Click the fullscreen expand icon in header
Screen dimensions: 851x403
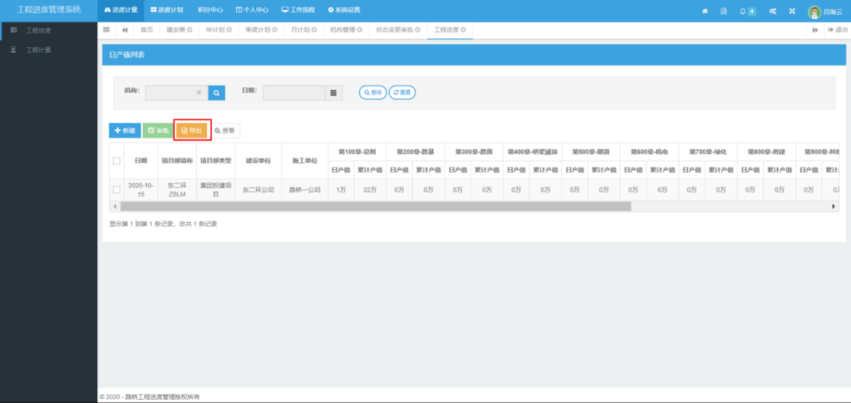[x=792, y=11]
